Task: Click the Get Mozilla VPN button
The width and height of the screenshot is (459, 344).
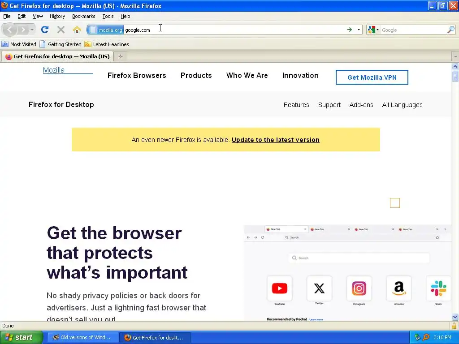Action: [372, 77]
